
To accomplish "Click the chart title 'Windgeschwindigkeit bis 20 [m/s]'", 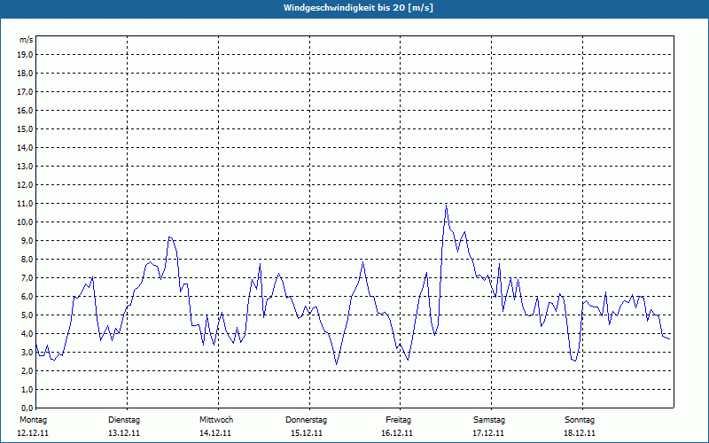I will [x=358, y=8].
